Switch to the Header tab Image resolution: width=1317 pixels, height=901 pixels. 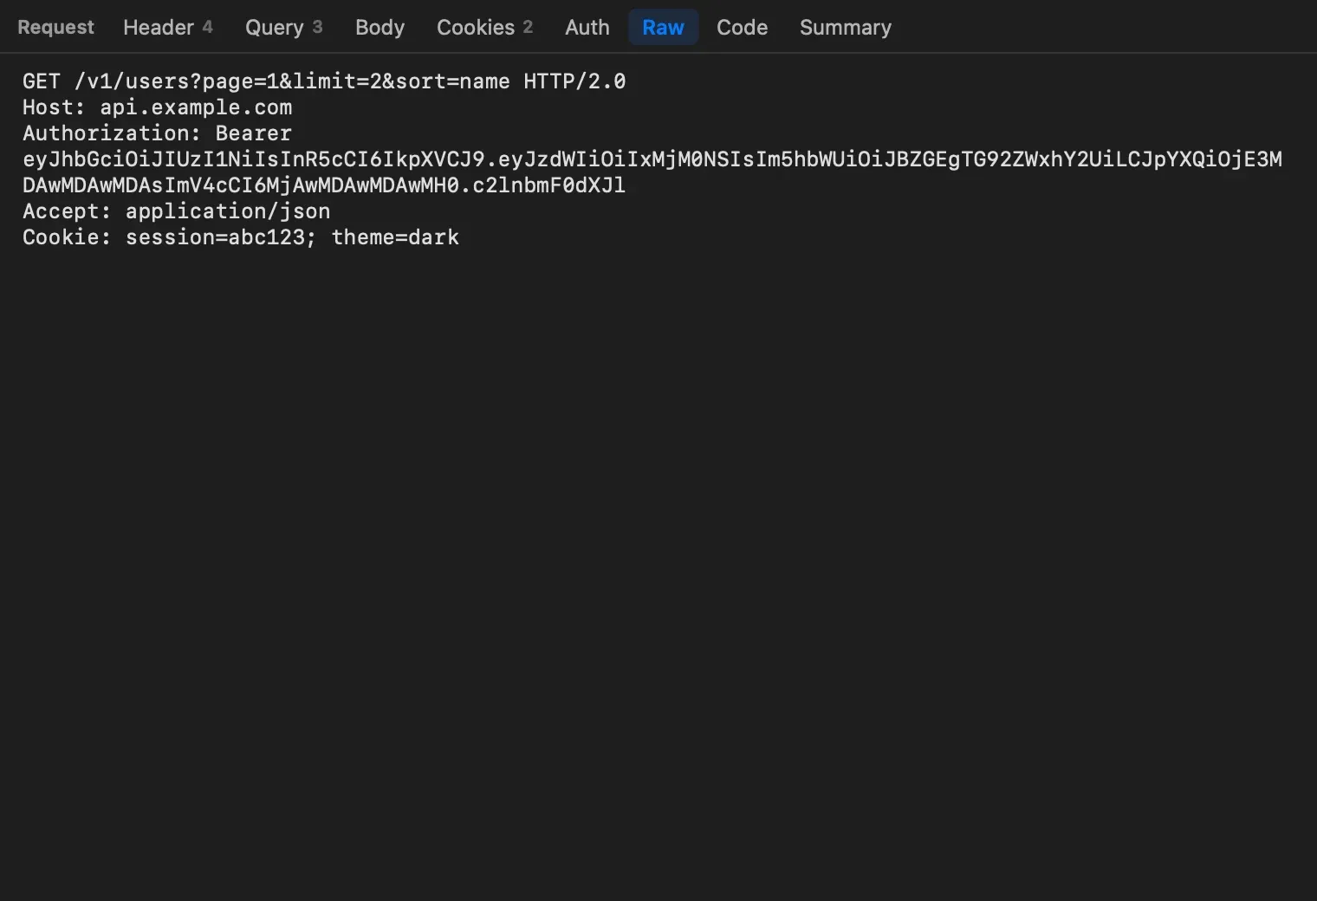(x=167, y=28)
